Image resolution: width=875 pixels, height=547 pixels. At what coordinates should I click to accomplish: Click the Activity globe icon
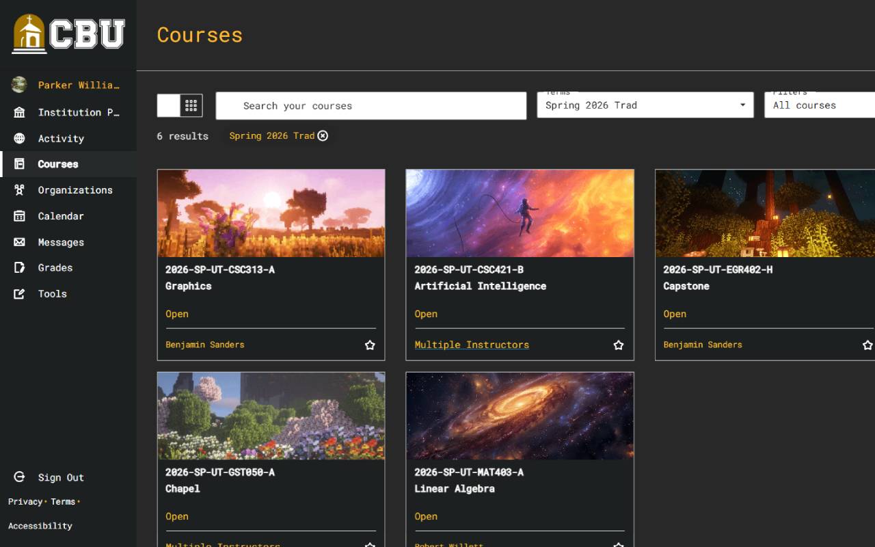[19, 138]
